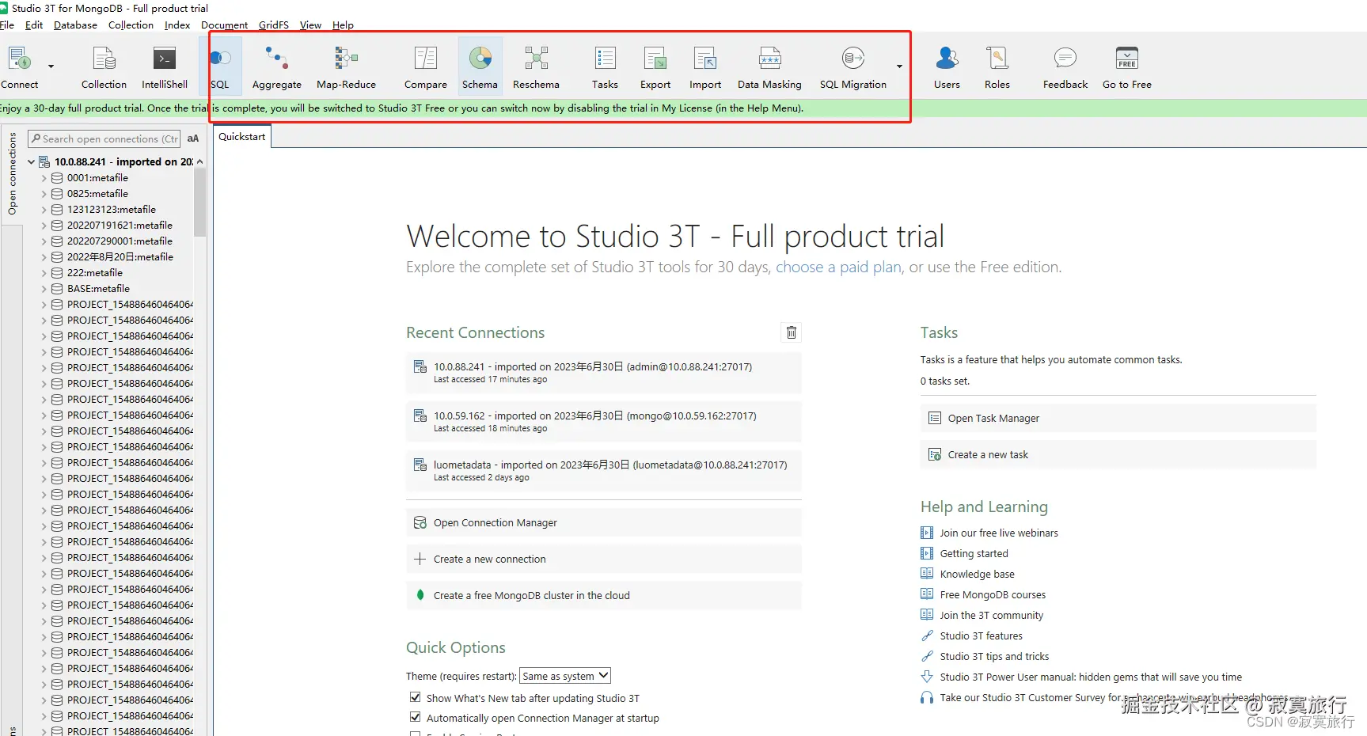Viewport: 1367px width, 736px height.
Task: Open the luometadata recent connection
Action: 604,470
